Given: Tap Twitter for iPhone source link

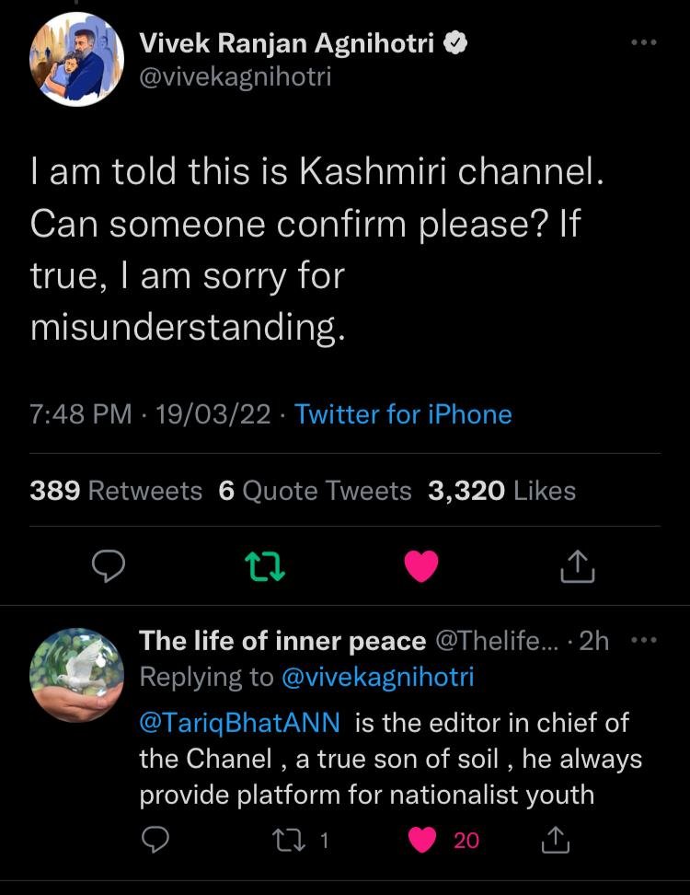Looking at the screenshot, I should tap(403, 414).
